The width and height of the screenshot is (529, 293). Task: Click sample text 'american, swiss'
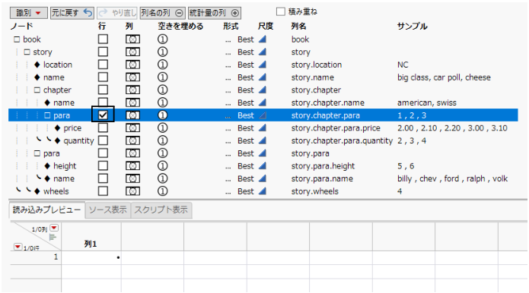coord(427,102)
